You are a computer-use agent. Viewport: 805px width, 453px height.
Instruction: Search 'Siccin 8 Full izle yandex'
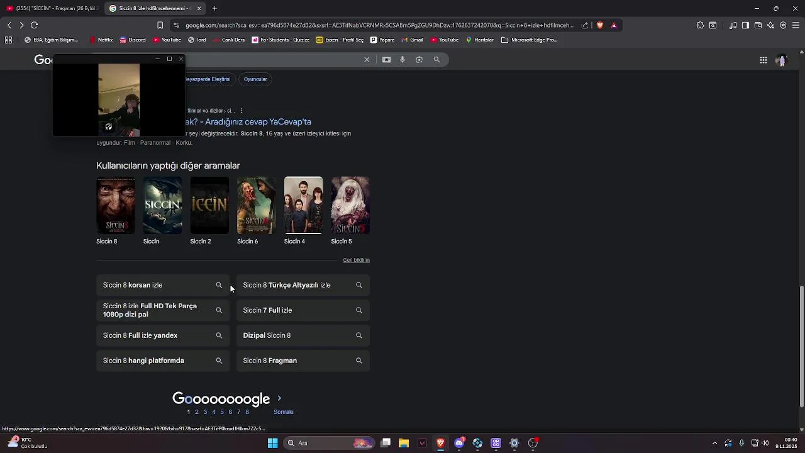click(x=163, y=335)
